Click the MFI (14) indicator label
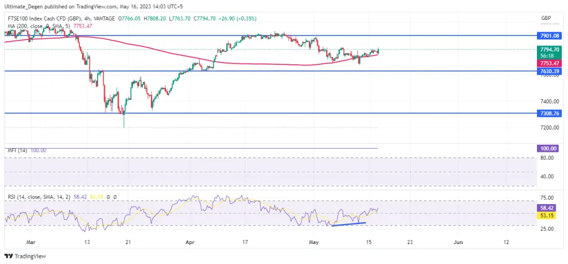The height and width of the screenshot is (264, 568). coord(18,150)
